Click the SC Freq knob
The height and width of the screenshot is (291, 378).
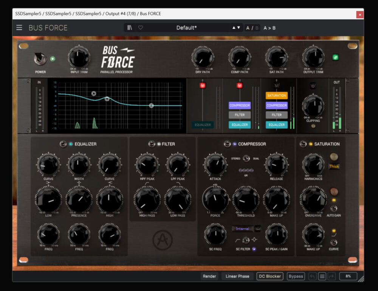click(215, 234)
